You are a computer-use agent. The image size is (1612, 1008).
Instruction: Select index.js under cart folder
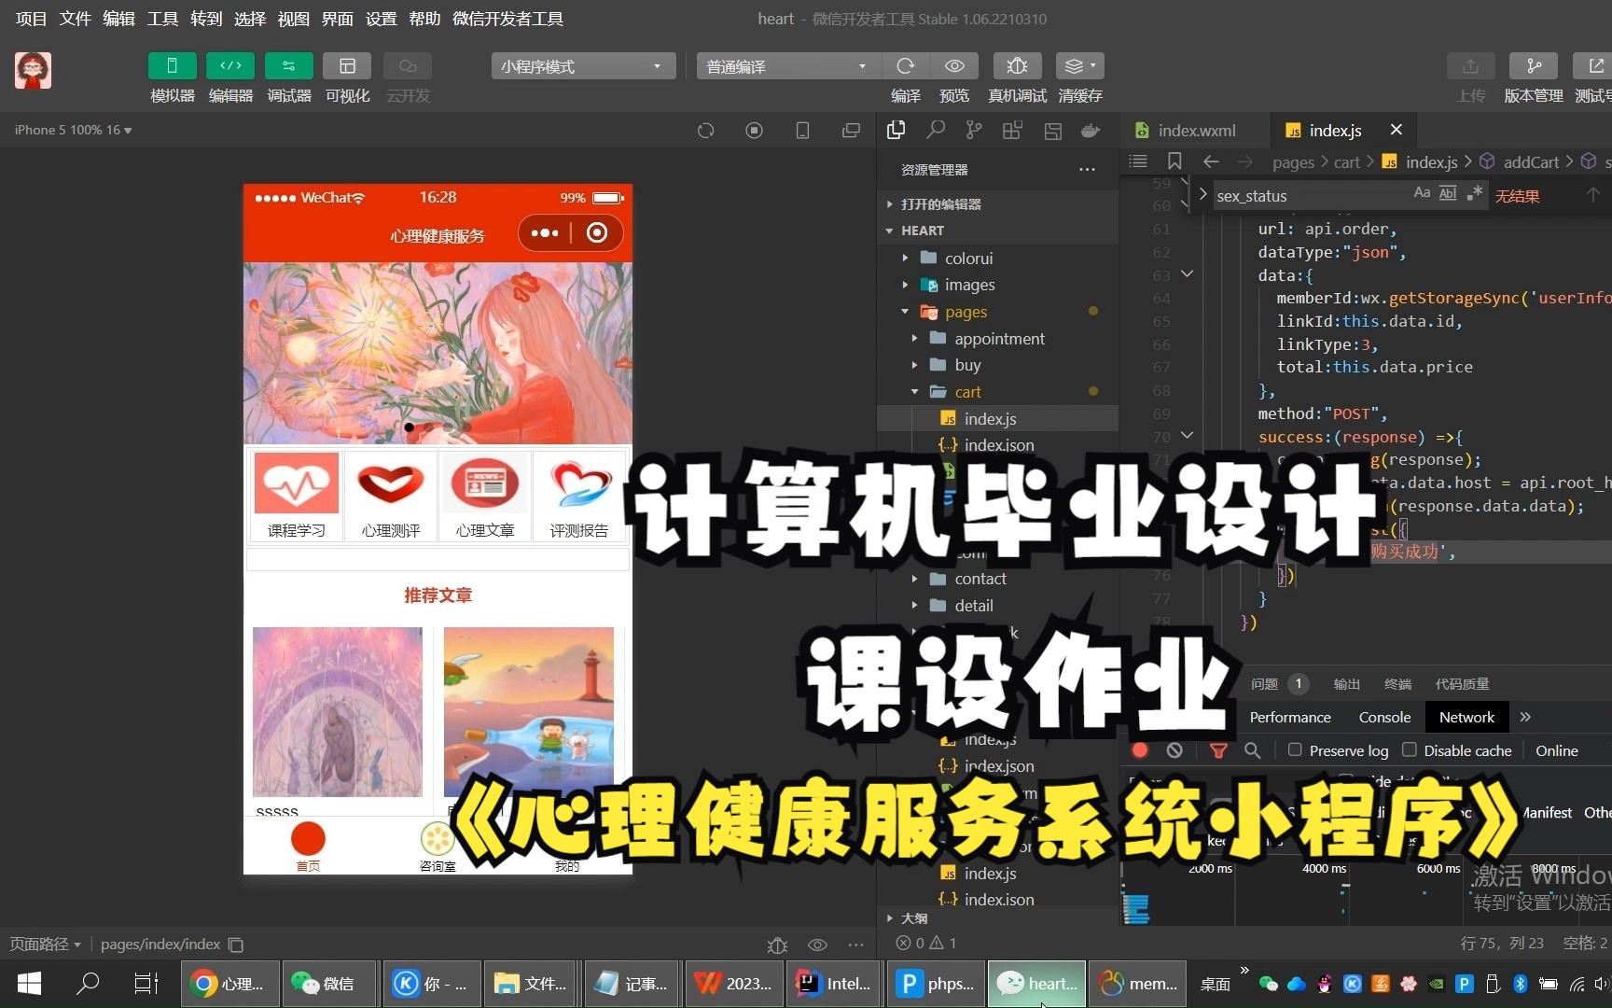(990, 419)
